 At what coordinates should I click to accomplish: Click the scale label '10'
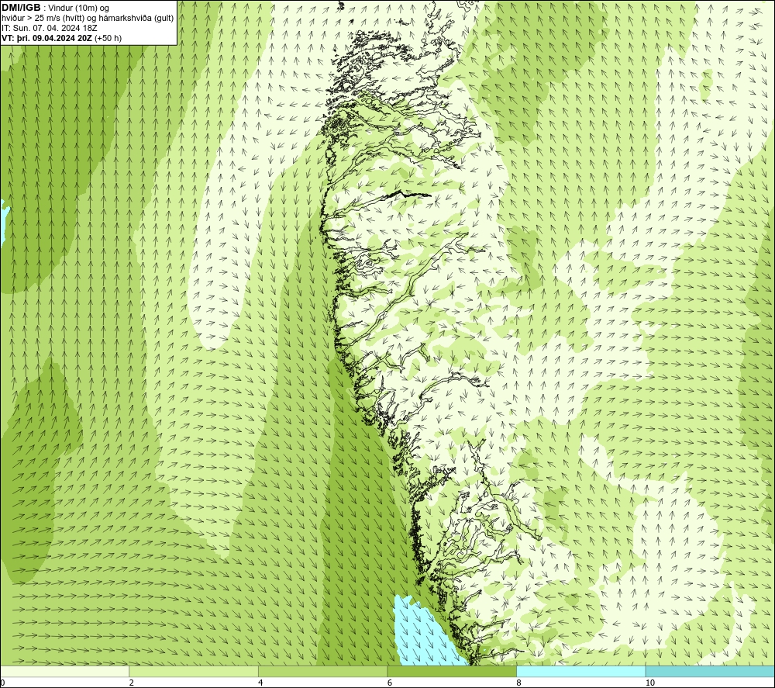[650, 683]
